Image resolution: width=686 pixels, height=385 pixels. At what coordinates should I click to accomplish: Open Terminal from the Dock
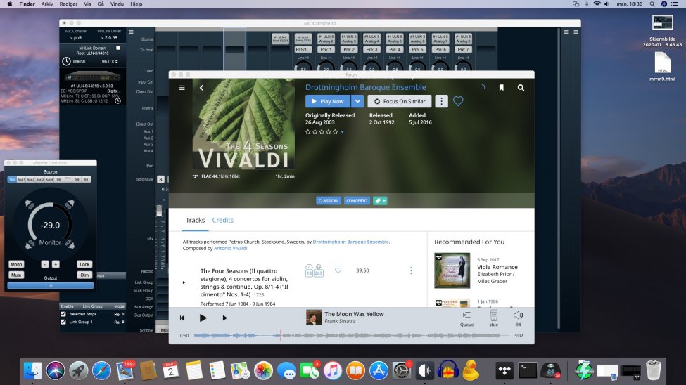point(528,370)
